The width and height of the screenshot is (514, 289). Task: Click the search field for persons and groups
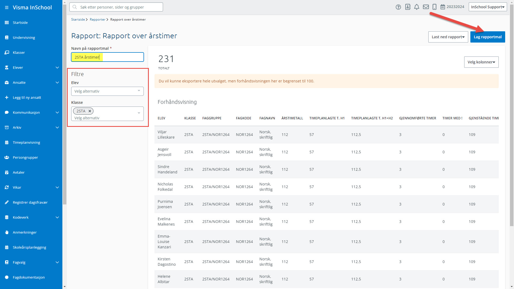click(116, 7)
